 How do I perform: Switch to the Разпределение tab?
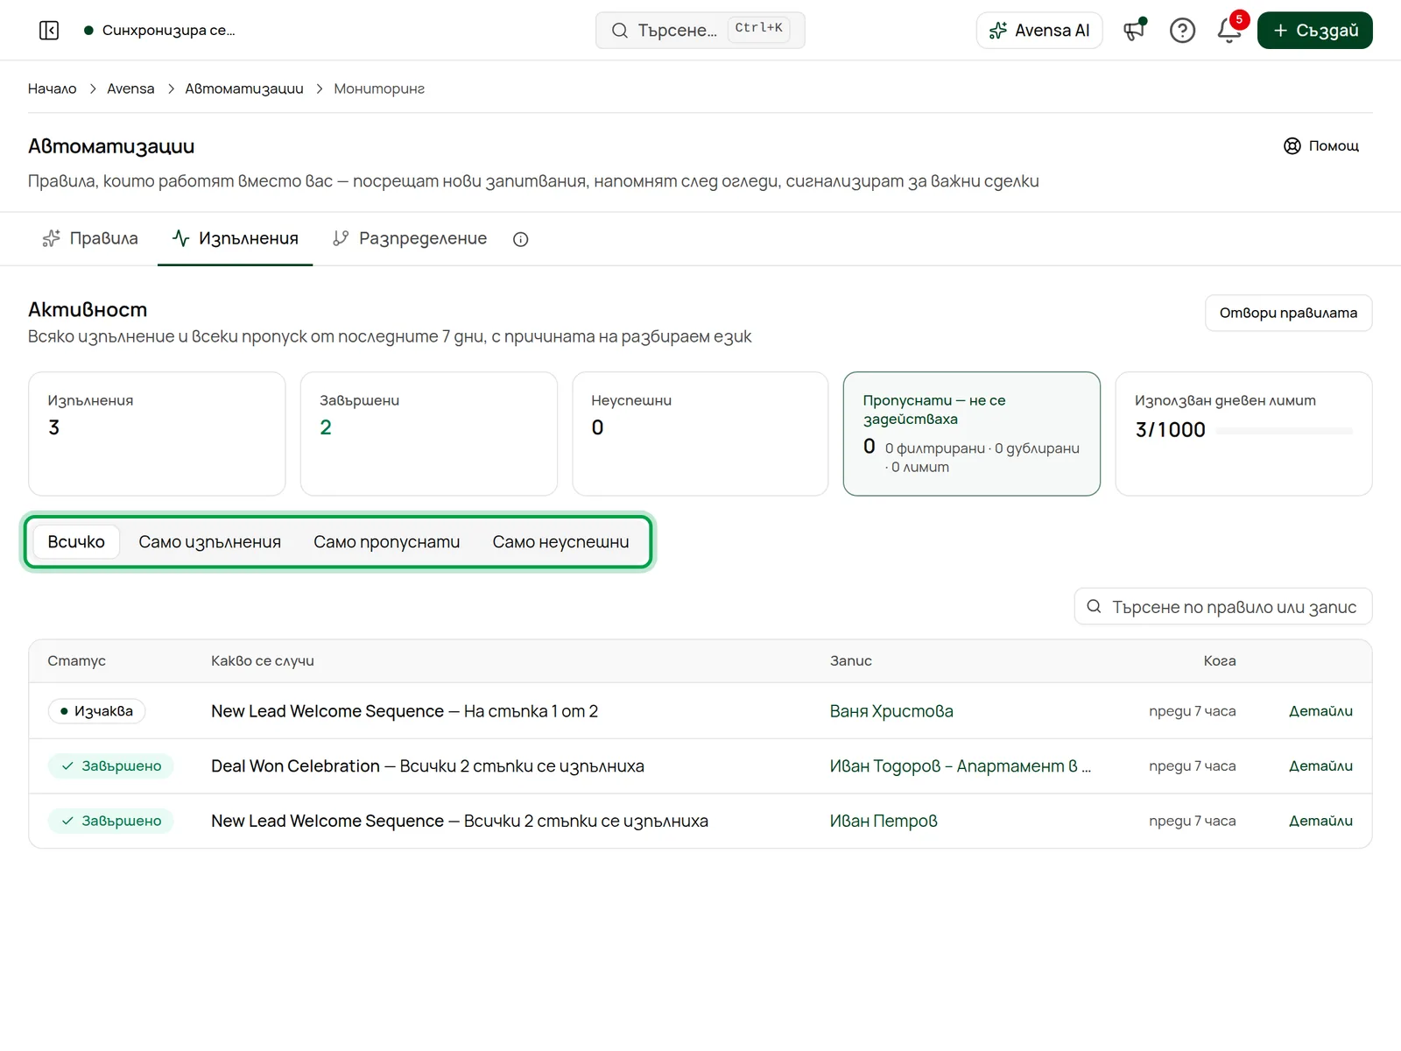pyautogui.click(x=410, y=238)
